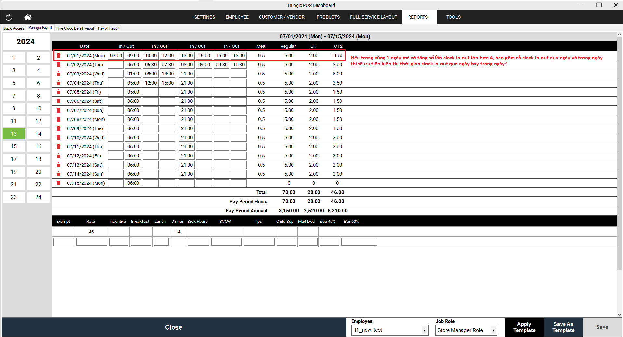Delete the 07/04/2024 payroll row

click(58, 83)
